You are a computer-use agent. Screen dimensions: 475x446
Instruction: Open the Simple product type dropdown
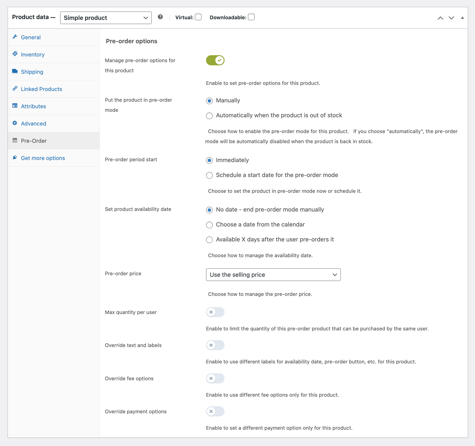click(x=106, y=18)
